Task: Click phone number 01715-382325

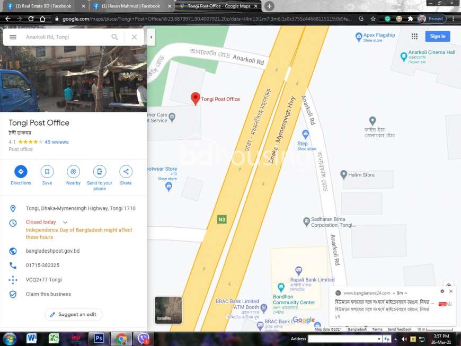Action: (42, 265)
